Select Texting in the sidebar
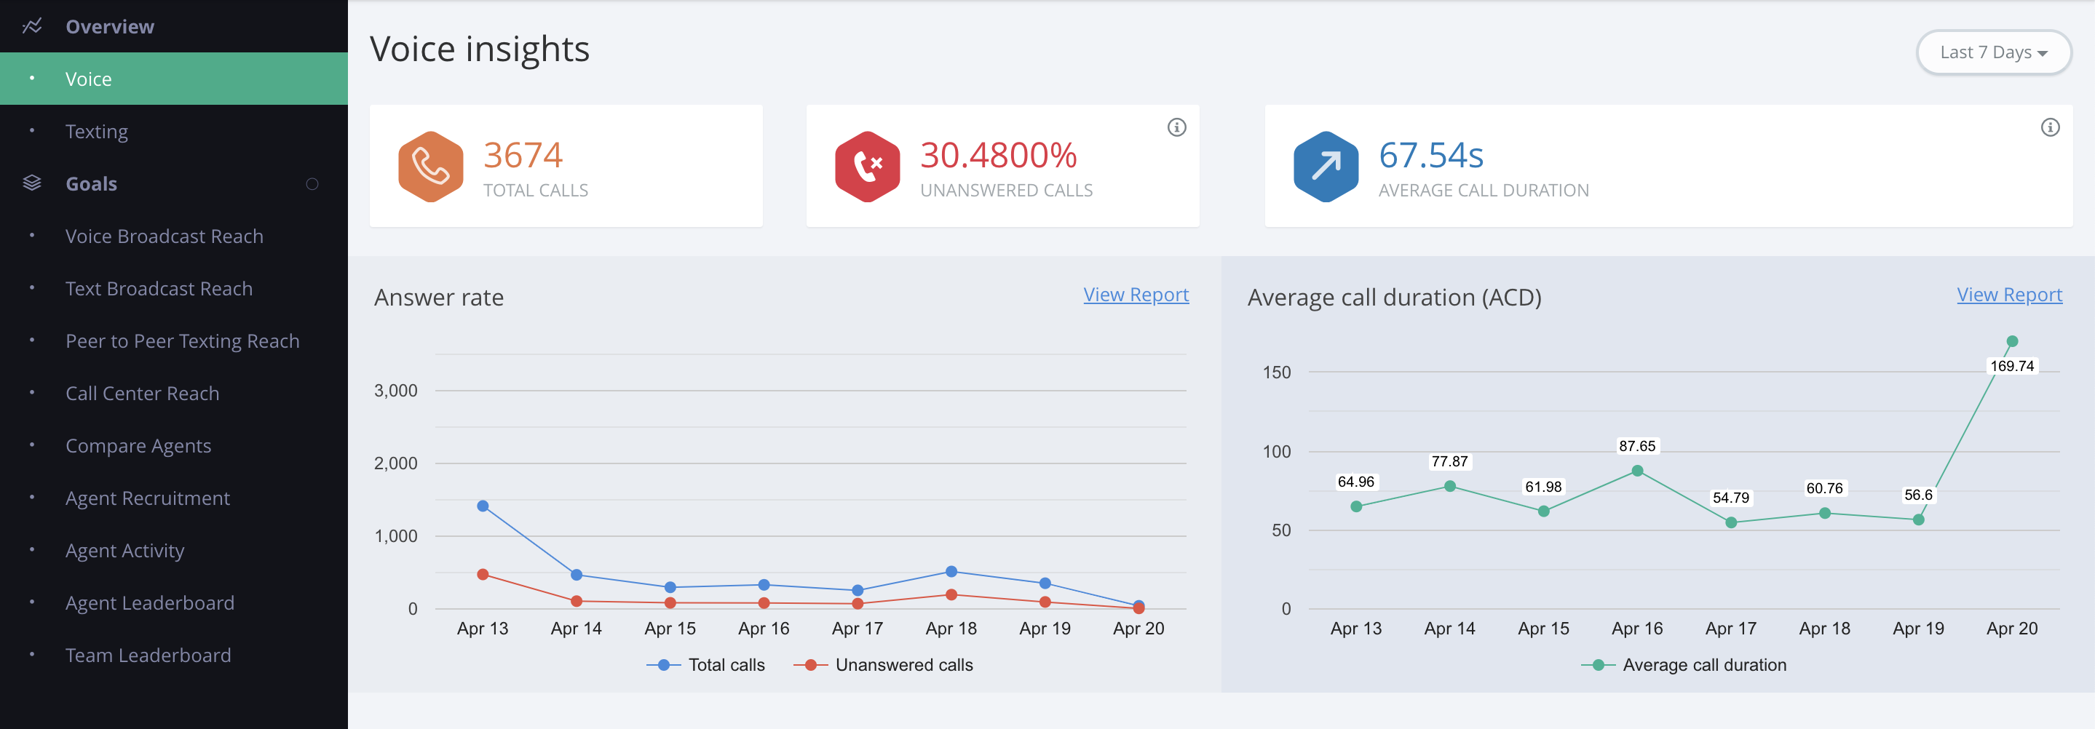 coord(97,132)
